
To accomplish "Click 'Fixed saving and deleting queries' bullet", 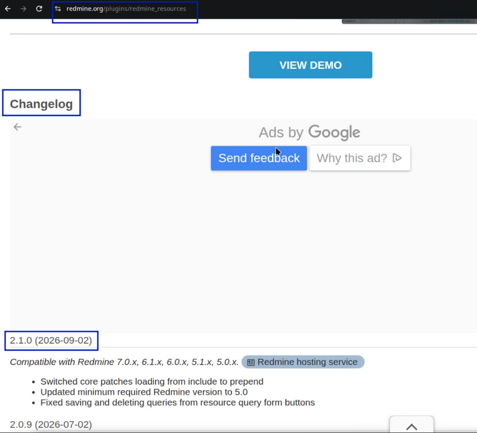I will [178, 402].
